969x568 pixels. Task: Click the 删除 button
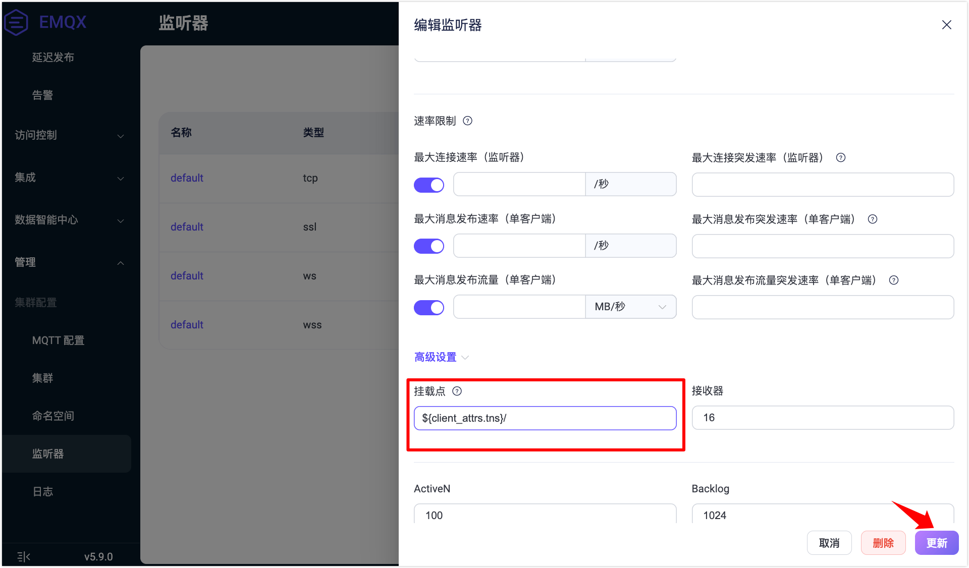pyautogui.click(x=883, y=543)
